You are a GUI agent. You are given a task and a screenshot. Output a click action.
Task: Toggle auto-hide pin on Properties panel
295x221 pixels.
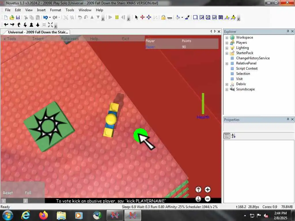coord(288,119)
